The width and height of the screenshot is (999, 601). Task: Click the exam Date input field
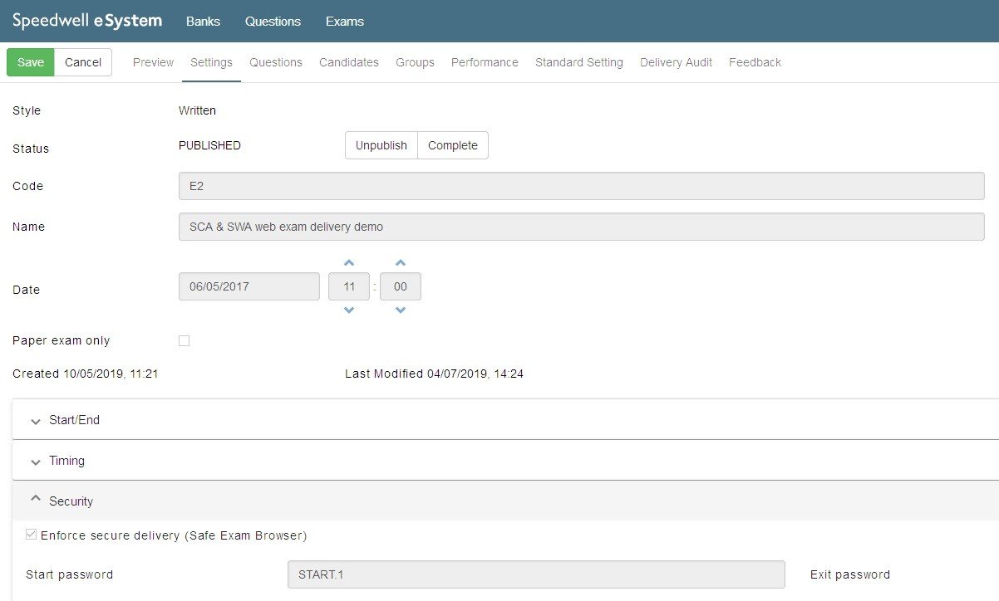pyautogui.click(x=249, y=286)
